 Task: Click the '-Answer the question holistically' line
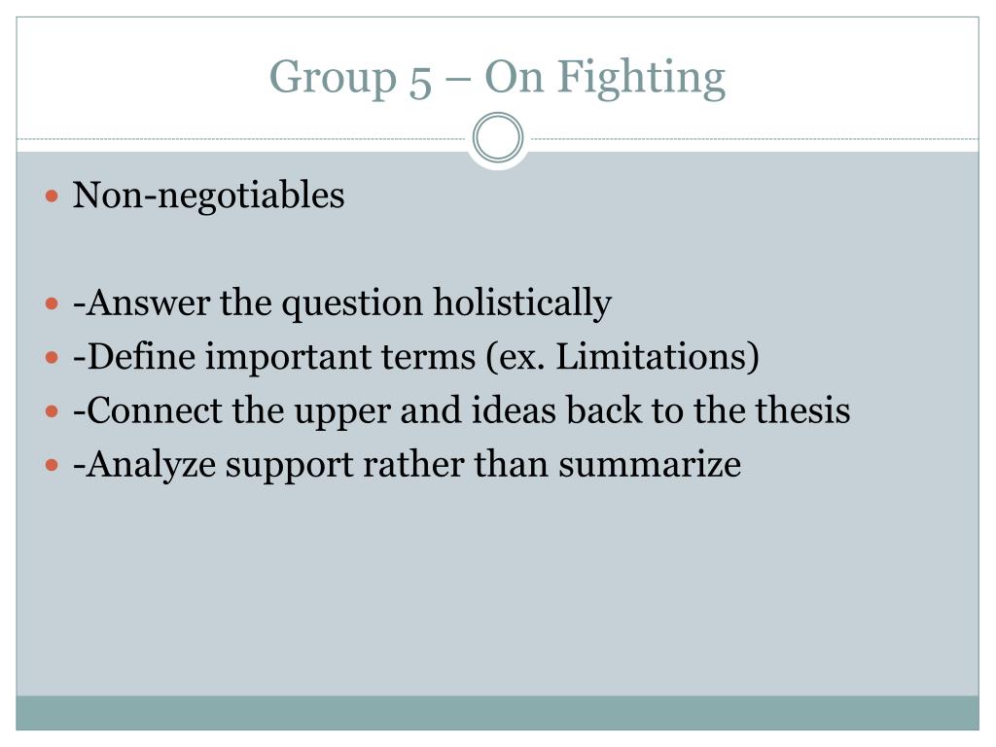[341, 303]
